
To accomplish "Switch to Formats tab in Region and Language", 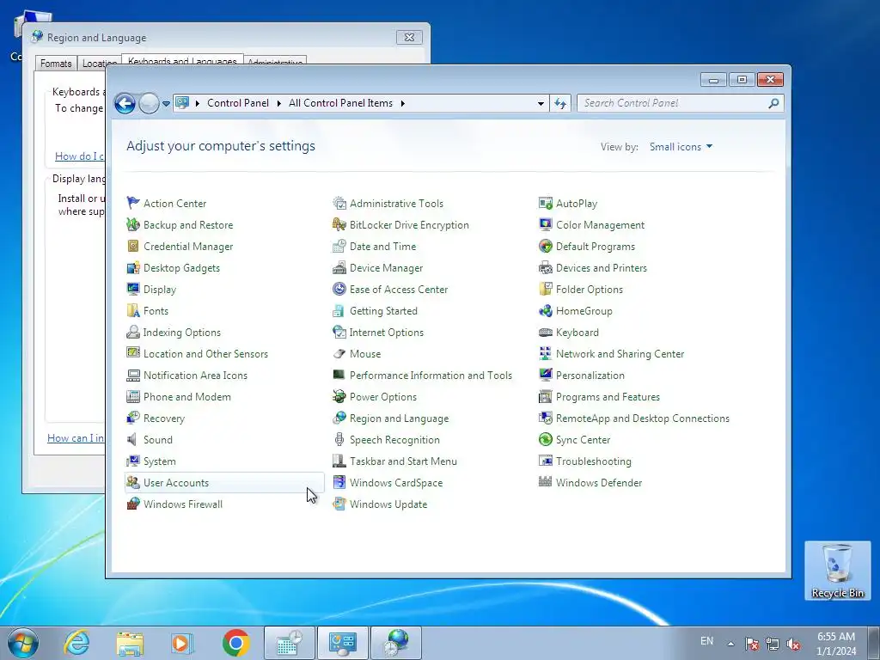I will pyautogui.click(x=56, y=64).
